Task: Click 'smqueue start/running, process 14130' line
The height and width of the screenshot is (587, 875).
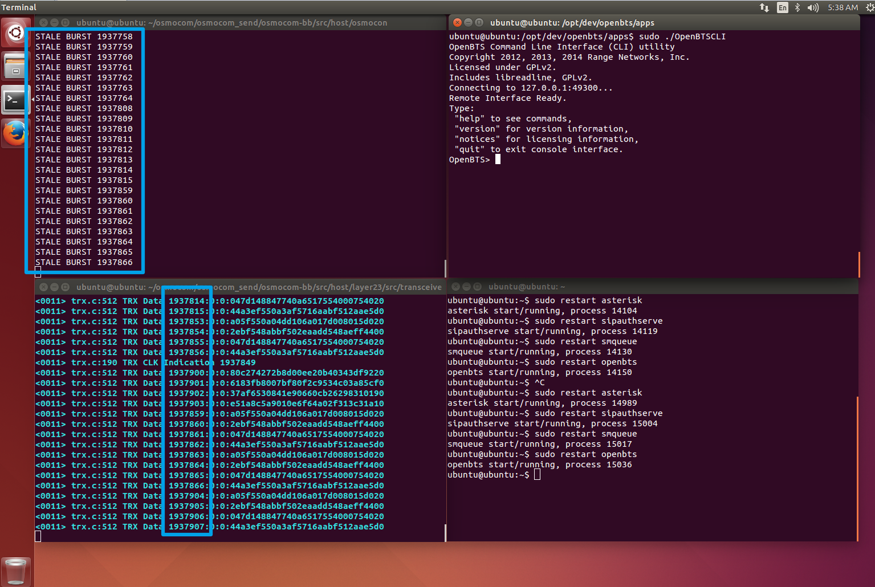Action: coord(539,352)
